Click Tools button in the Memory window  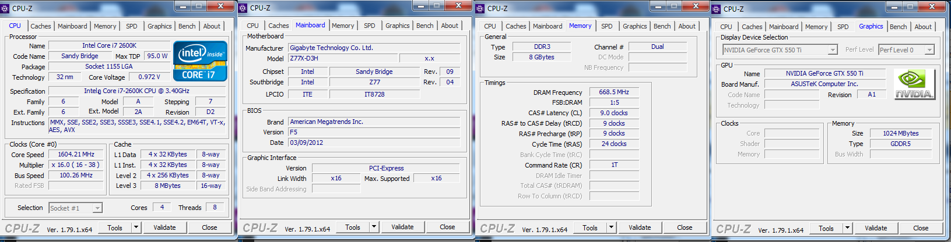590,227
